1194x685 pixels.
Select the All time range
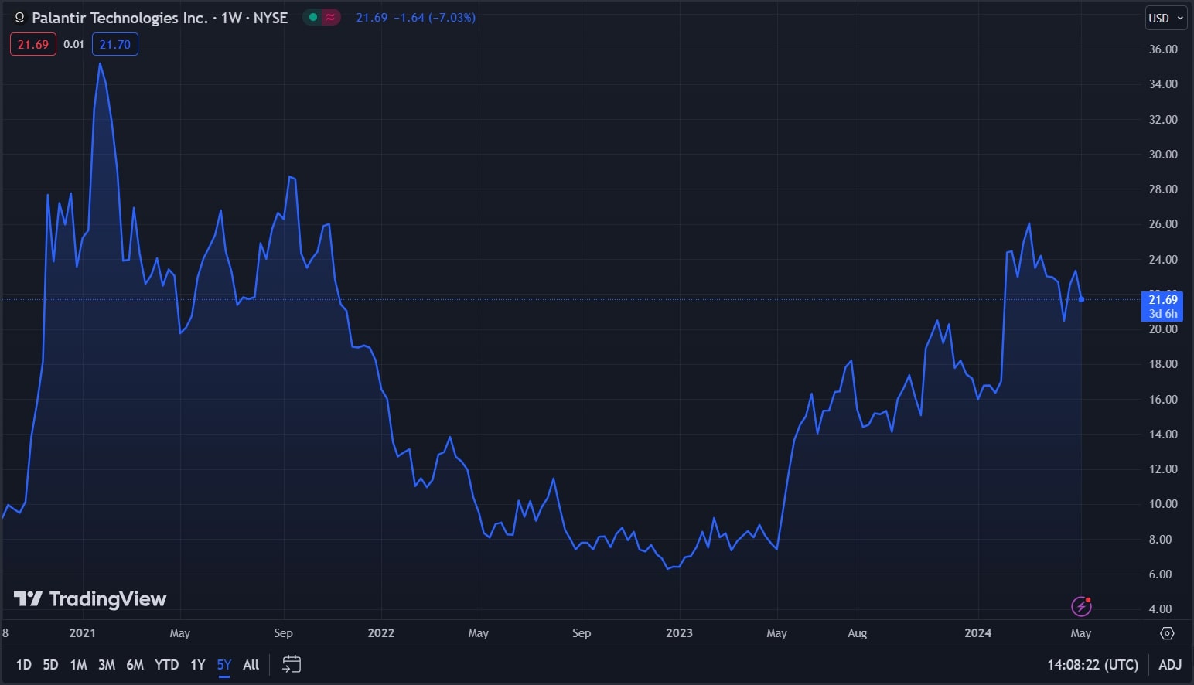click(251, 665)
